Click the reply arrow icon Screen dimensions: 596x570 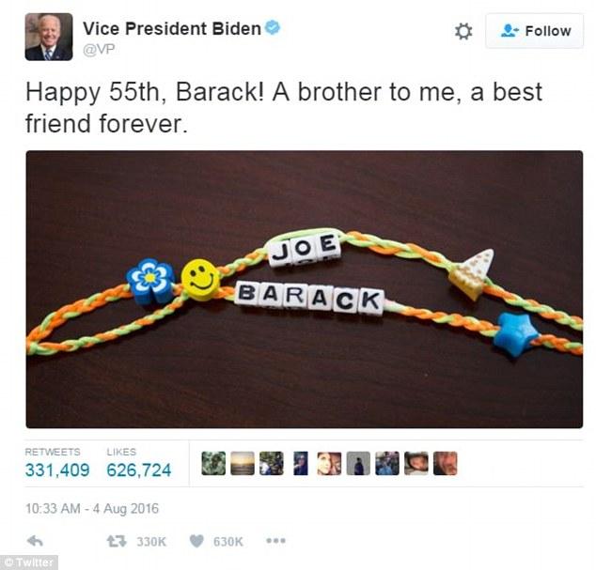(35, 541)
